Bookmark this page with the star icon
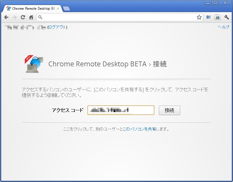Image resolution: width=233 pixels, height=182 pixels. (199, 17)
